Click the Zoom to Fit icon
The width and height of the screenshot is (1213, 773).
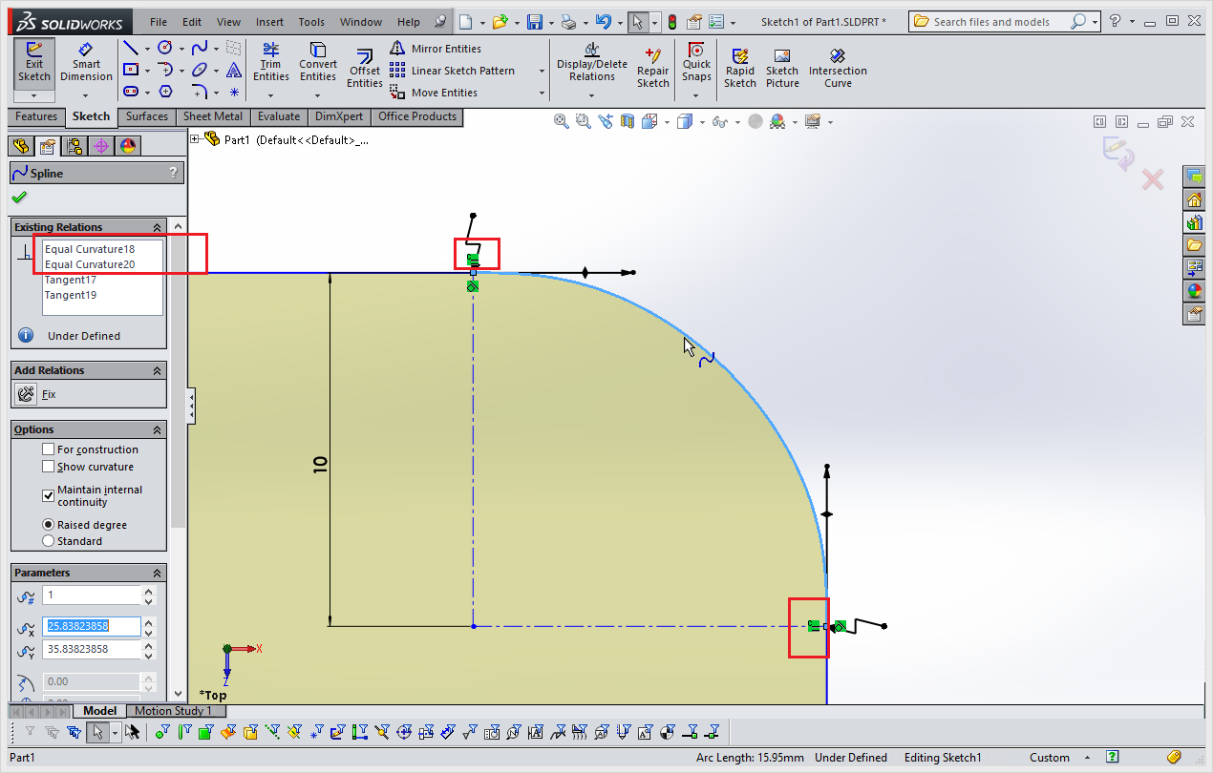[562, 121]
